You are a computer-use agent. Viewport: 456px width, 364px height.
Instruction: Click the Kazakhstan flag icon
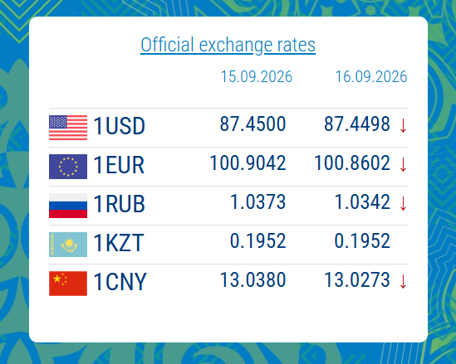(x=68, y=245)
